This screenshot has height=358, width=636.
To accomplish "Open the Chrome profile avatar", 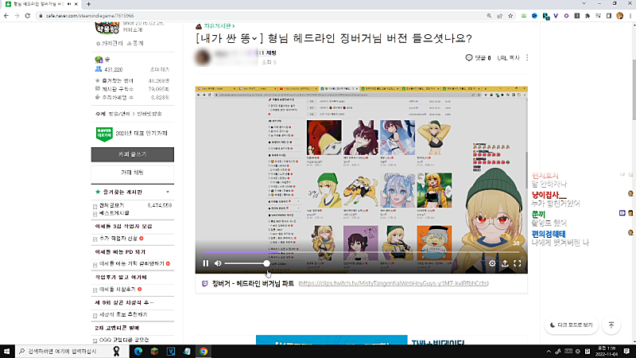I will [x=619, y=16].
